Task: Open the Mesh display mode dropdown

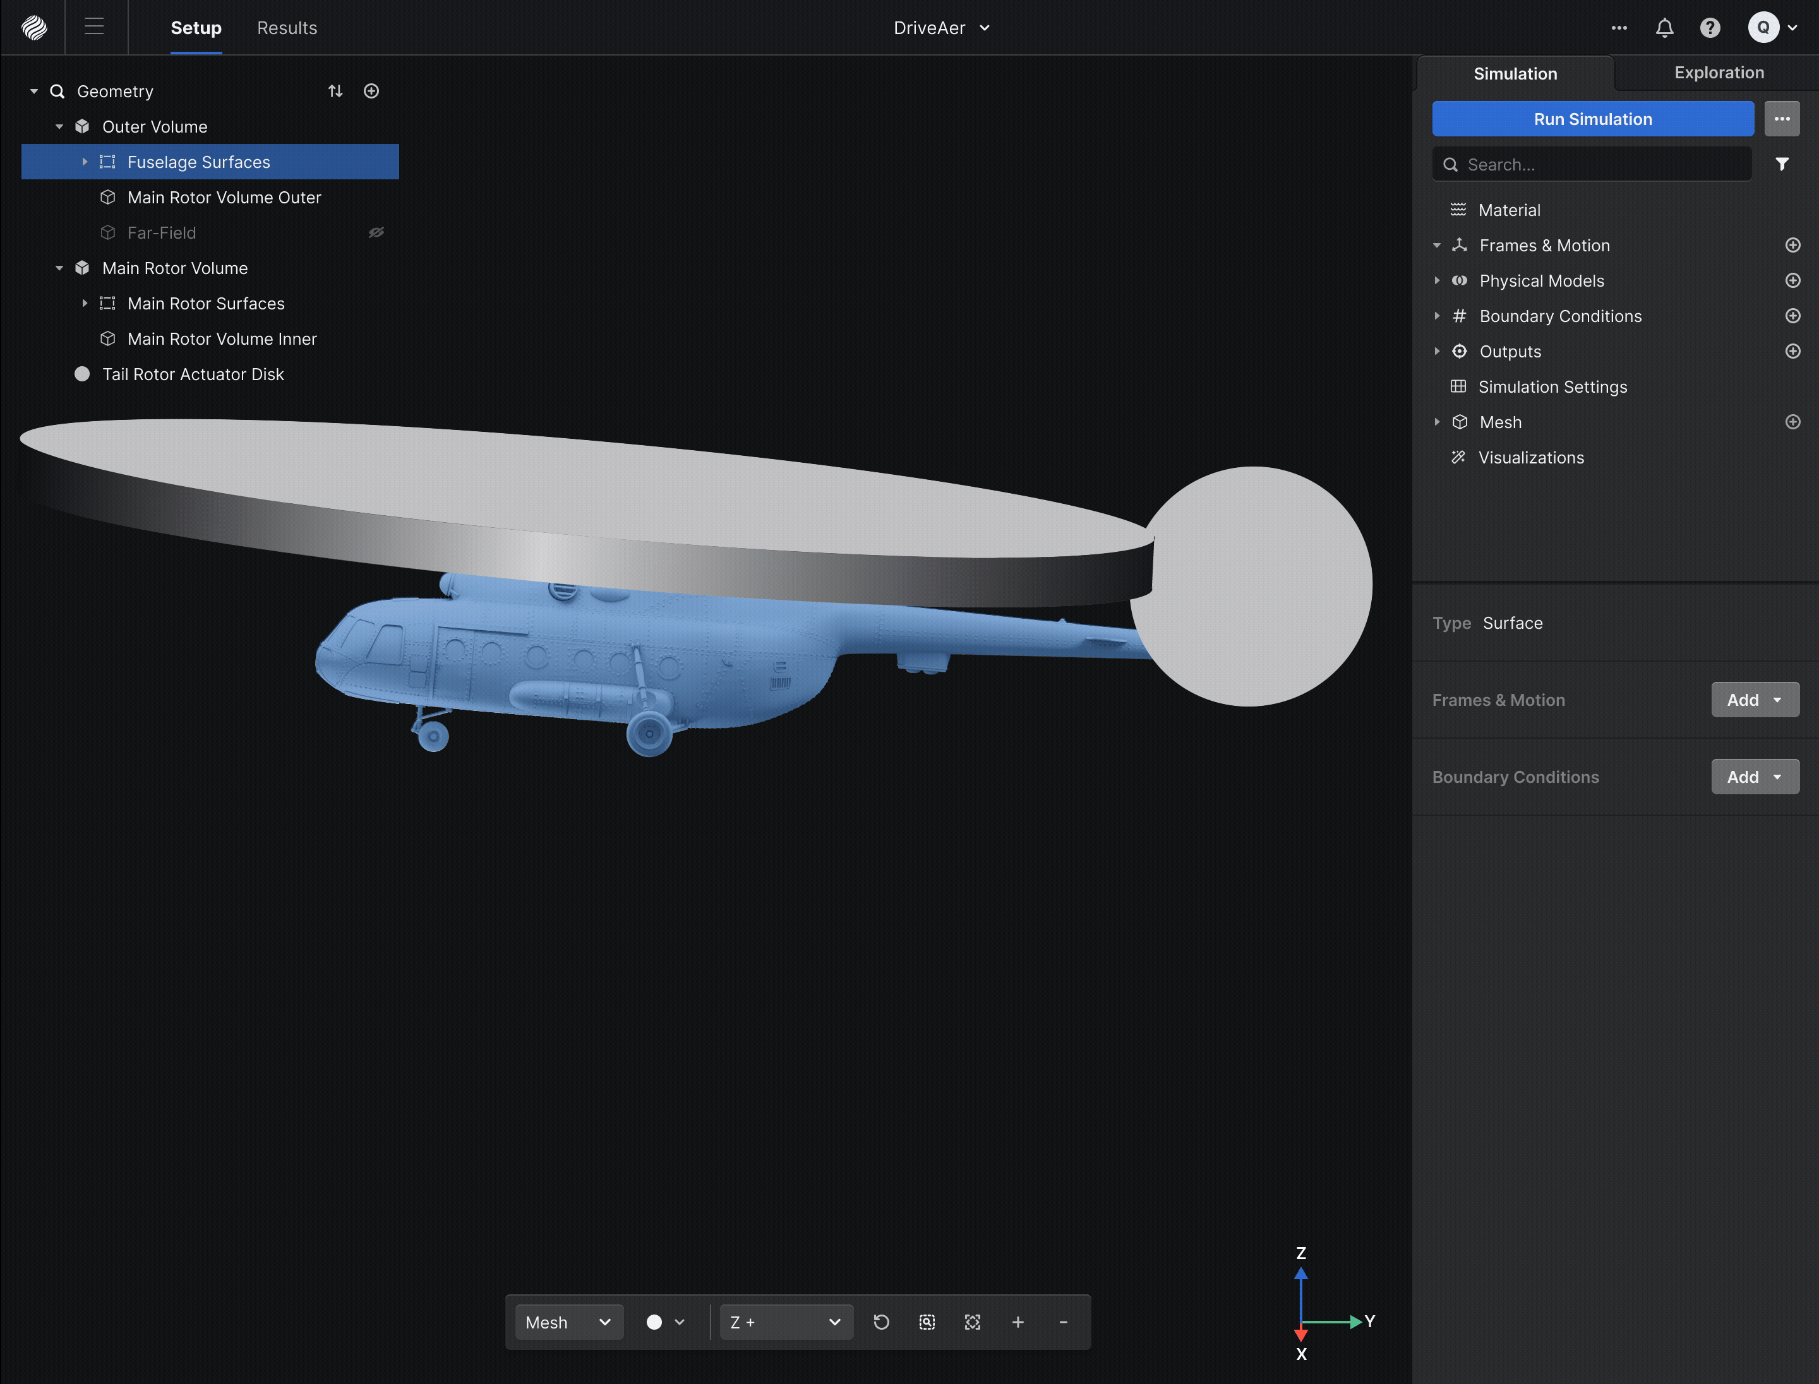Action: tap(568, 1322)
